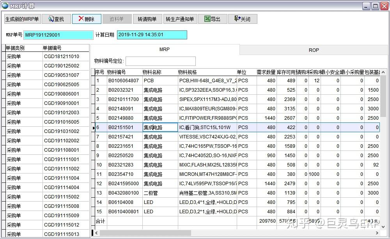Click material code B02354710
This screenshot has height=239, width=390.
coord(121,174)
